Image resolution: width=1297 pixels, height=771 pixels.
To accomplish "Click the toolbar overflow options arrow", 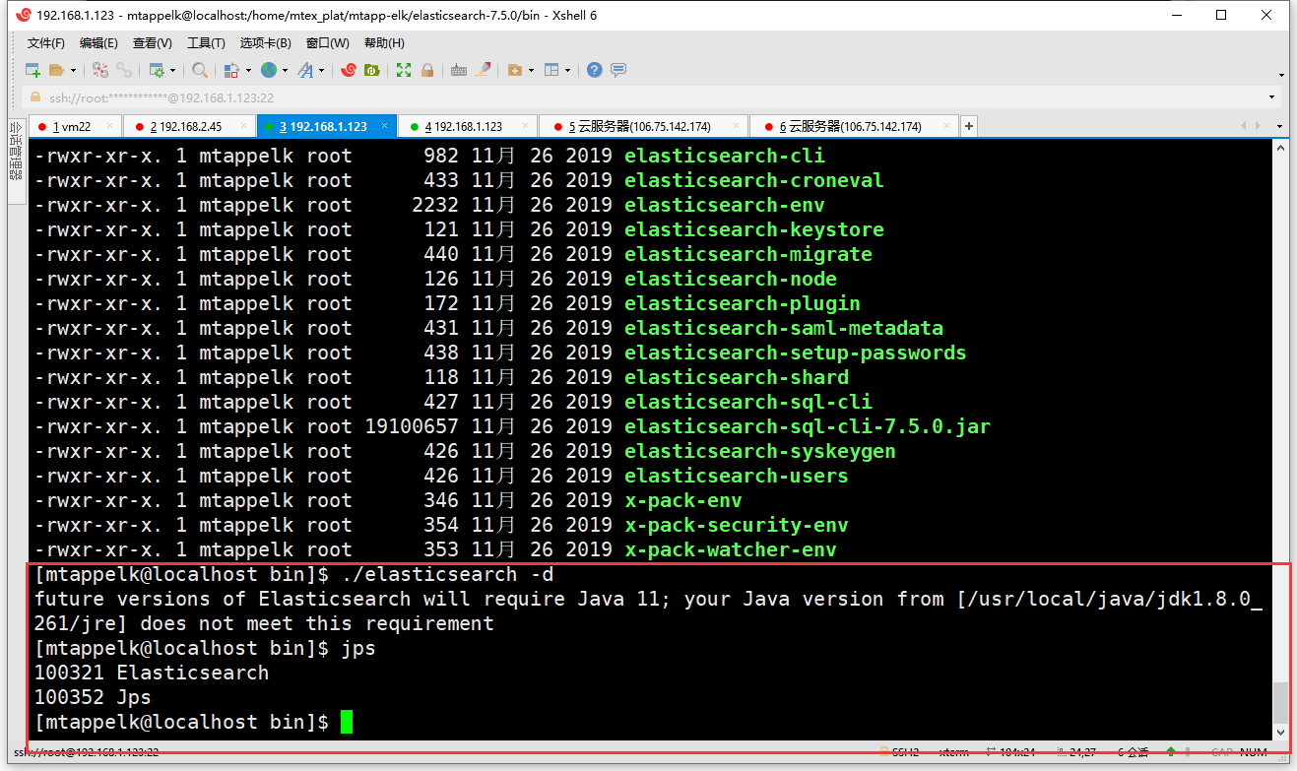I will (1281, 75).
